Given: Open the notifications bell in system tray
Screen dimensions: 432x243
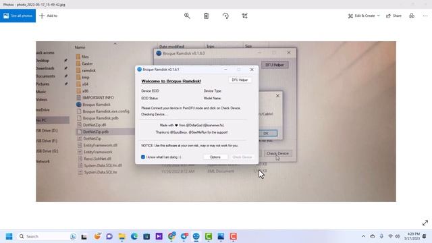Looking at the screenshot, I should pos(425,236).
